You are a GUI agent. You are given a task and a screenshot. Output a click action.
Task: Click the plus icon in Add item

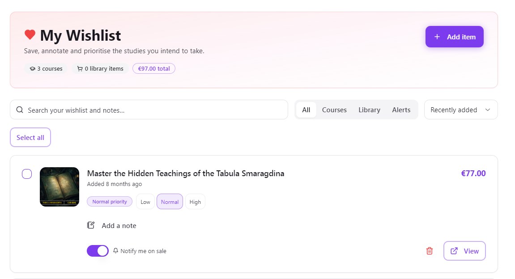437,37
